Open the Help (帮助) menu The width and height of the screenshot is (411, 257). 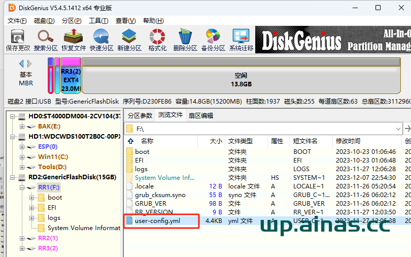point(153,21)
